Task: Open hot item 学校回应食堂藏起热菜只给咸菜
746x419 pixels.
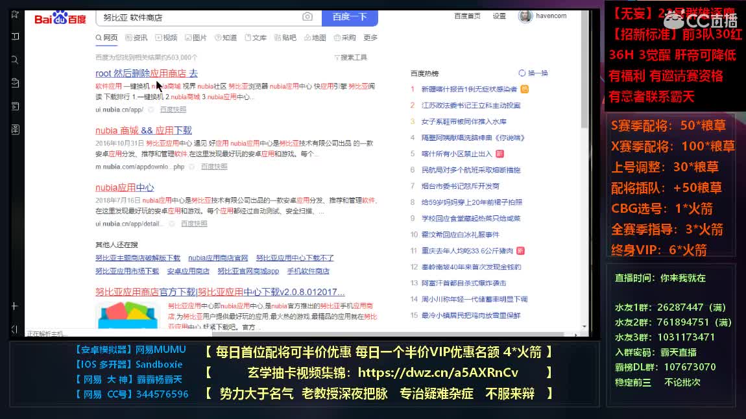Action: 470,219
